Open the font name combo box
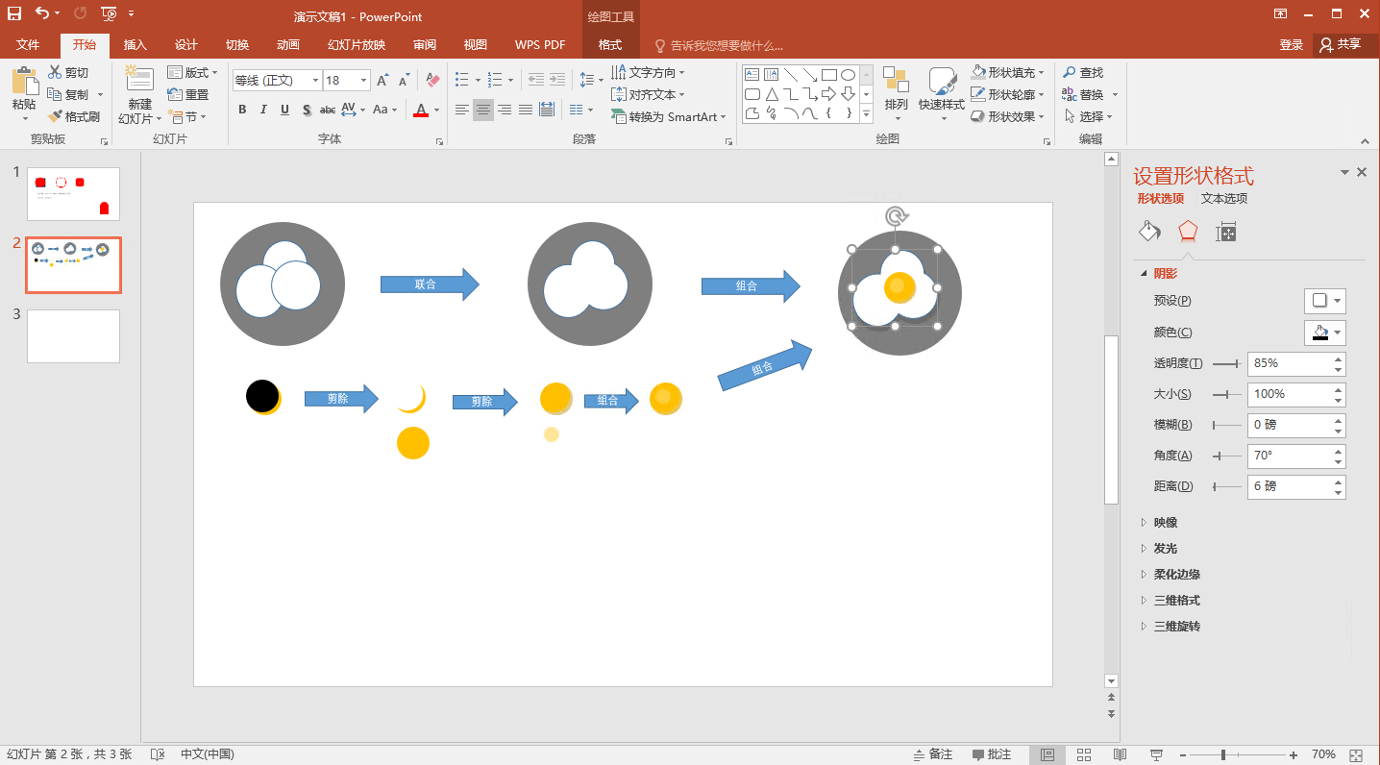This screenshot has height=765, width=1380. click(x=277, y=81)
